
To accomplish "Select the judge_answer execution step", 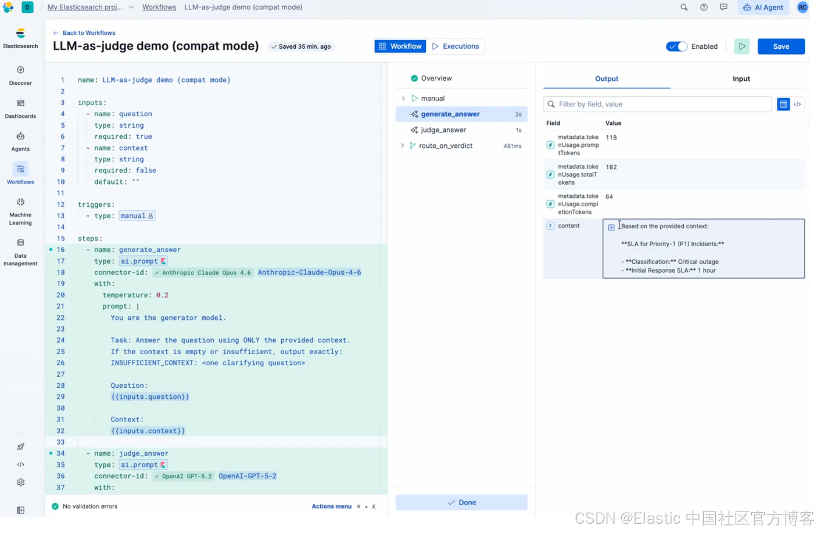I will pos(461,130).
